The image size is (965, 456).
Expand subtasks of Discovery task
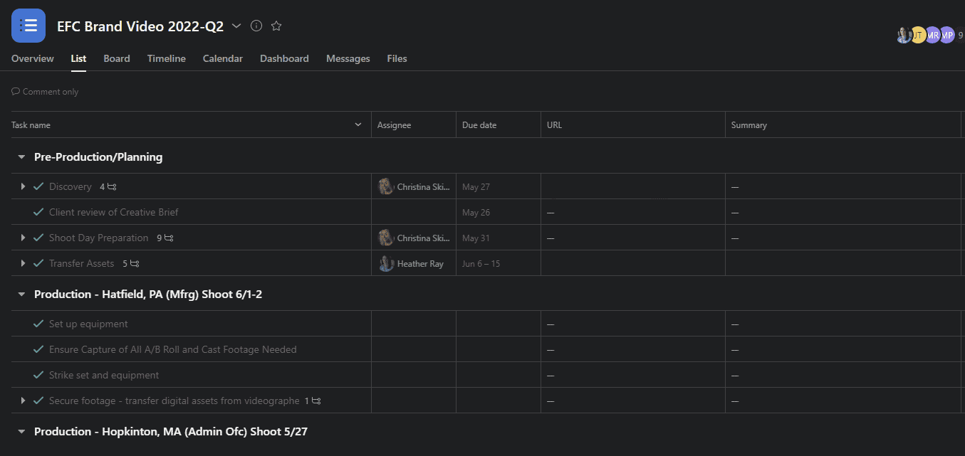tap(23, 186)
